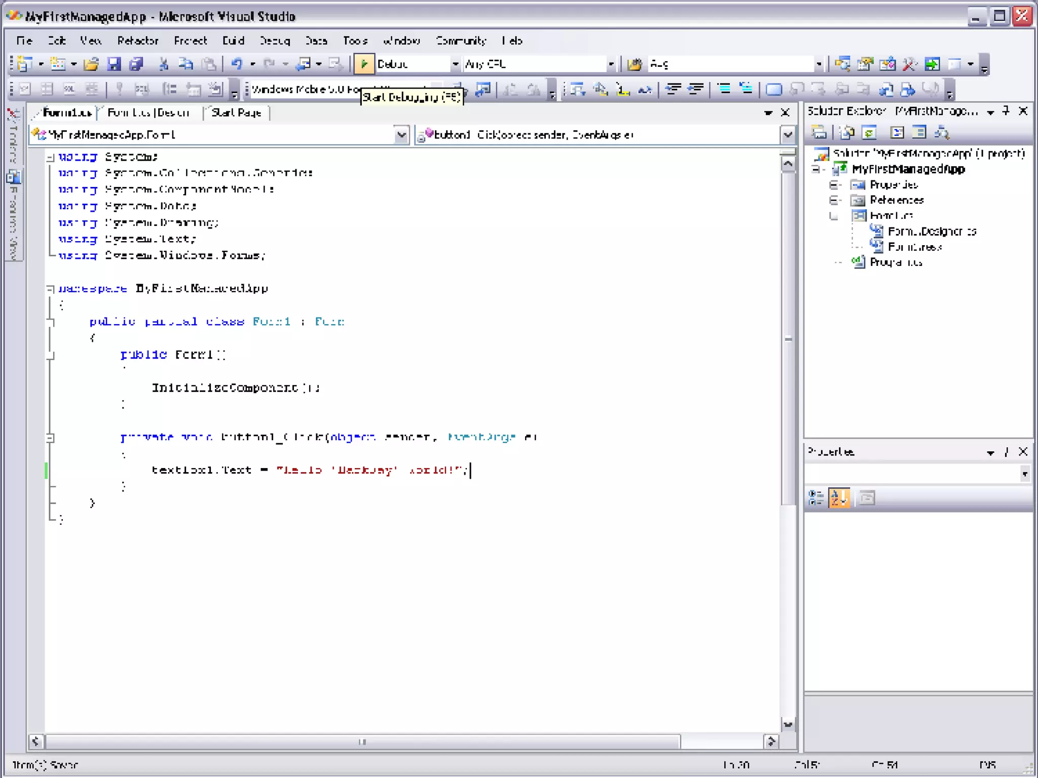Click the horizontal scrollbar thumb in editor

point(362,742)
